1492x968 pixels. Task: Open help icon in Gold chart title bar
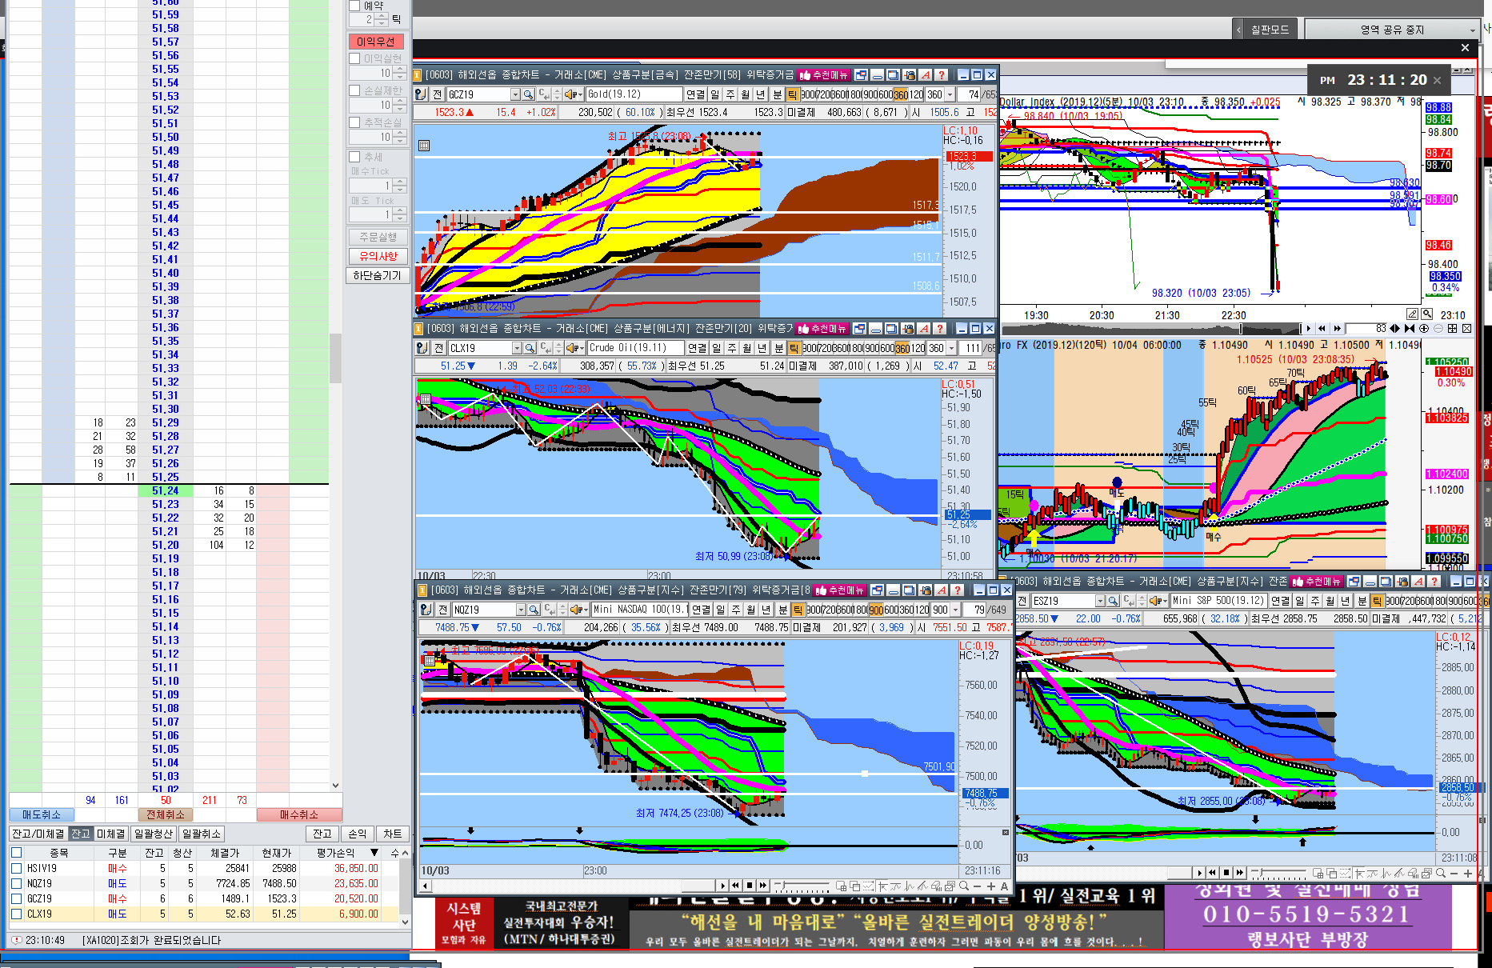942,75
